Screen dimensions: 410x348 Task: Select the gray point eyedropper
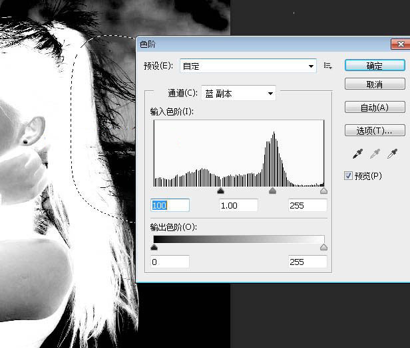pos(375,154)
